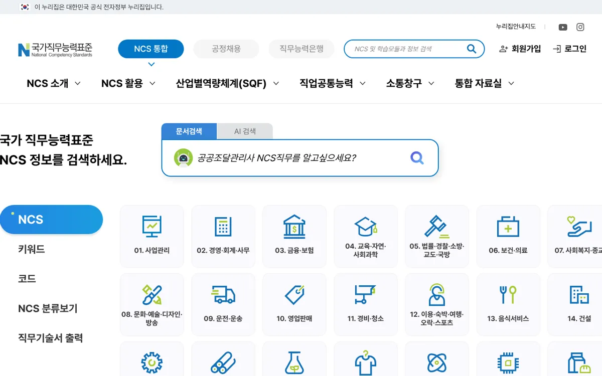602x376 pixels.
Task: Click the 로그인 link
Action: 569,49
